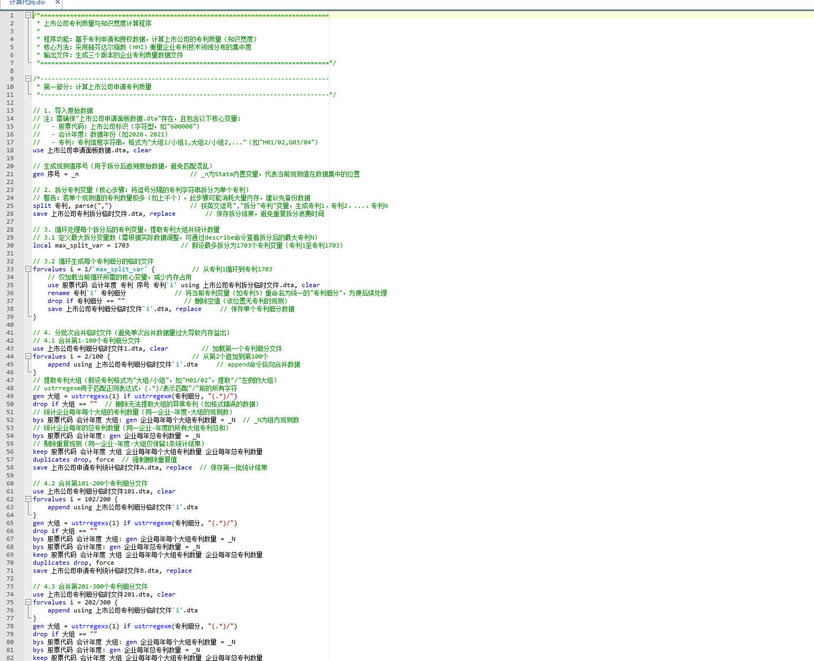Screen dimensions: 814x661
Task: Click 'use 上市公司专利细分临时文件101.dta' line
Action: pos(104,491)
